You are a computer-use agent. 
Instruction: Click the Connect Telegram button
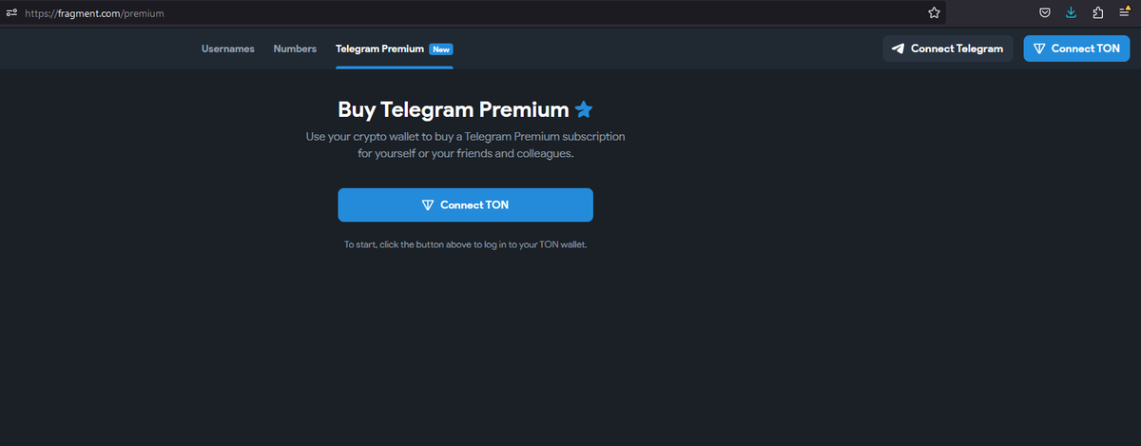[947, 48]
